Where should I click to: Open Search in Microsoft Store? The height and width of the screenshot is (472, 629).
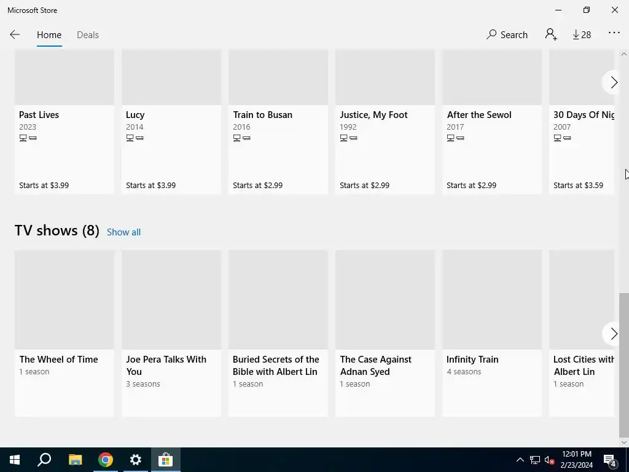click(x=507, y=35)
